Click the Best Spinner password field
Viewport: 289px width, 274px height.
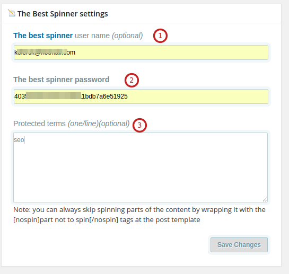click(141, 96)
